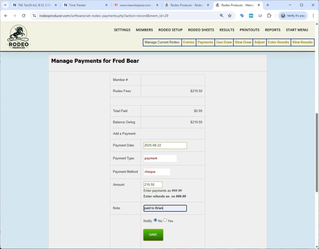
Task: Click the green SAVE button
Action: [153, 235]
